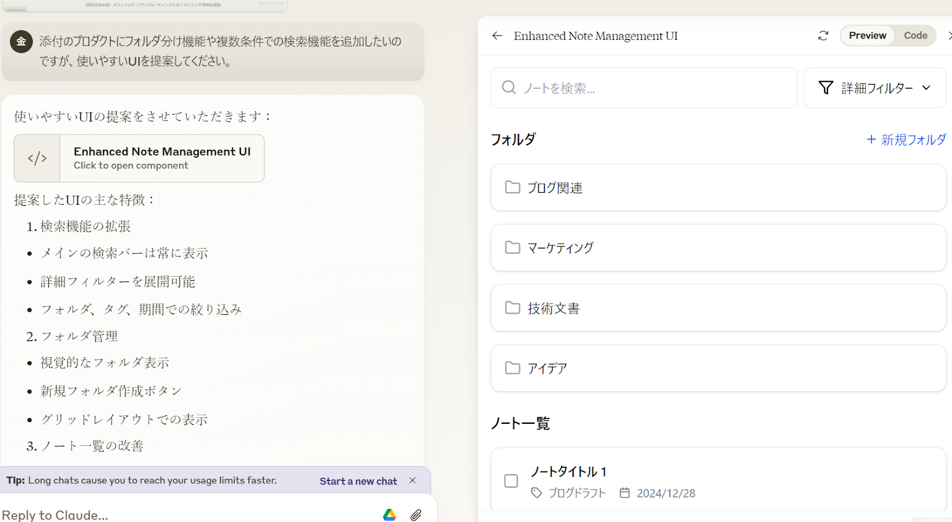Viewport: 952px width, 522px height.
Task: Click the tag icon beside ブログドラフト
Action: pos(537,493)
